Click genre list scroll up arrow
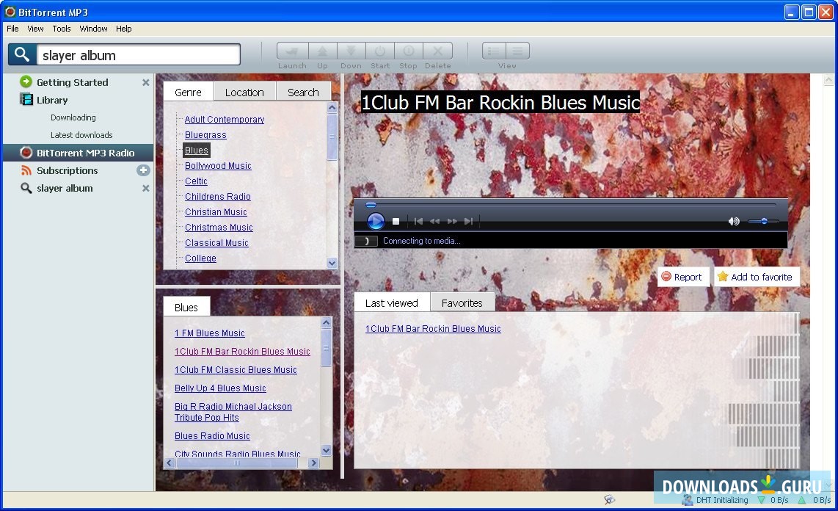838x511 pixels. [332, 107]
